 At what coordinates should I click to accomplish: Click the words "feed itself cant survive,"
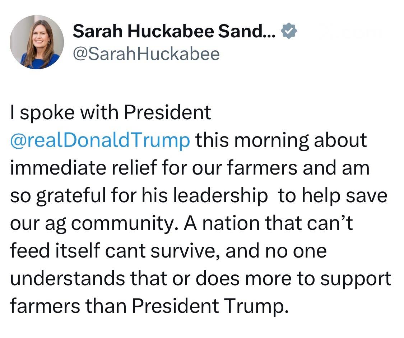tap(114, 251)
